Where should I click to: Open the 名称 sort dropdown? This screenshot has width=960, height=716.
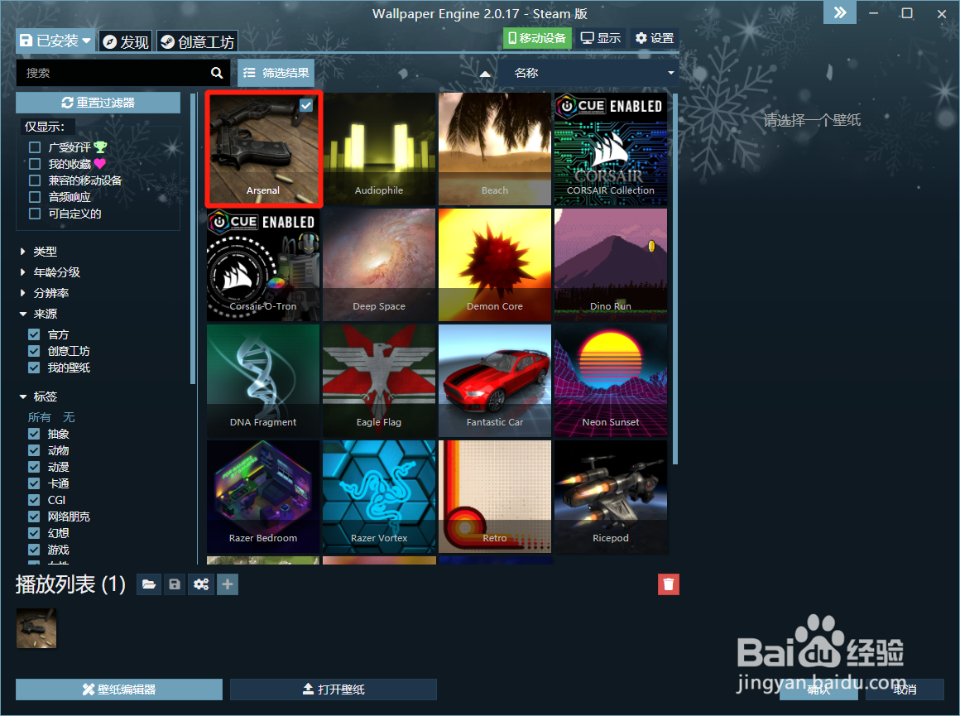[588, 73]
